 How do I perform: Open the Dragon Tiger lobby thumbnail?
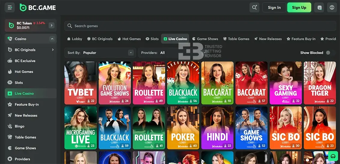coord(320,83)
